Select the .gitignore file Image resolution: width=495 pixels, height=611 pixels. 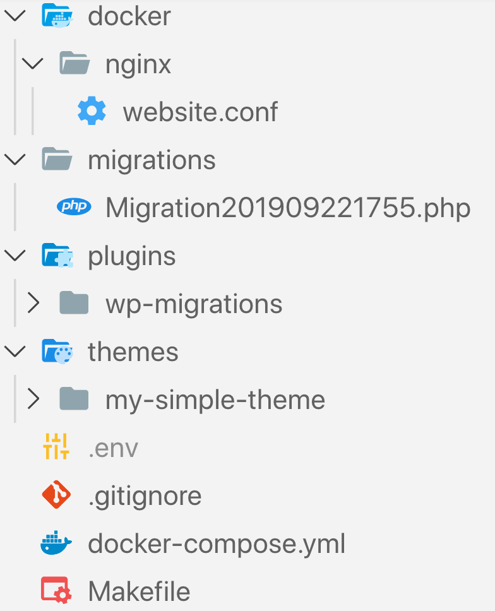pyautogui.click(x=145, y=495)
